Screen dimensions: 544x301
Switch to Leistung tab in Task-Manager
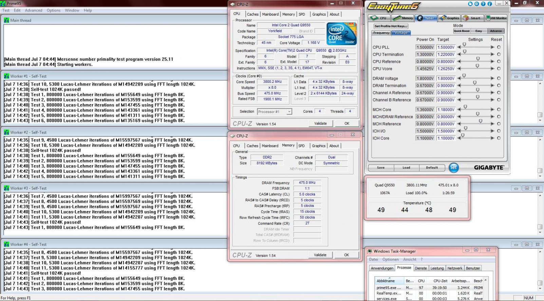pyautogui.click(x=437, y=268)
